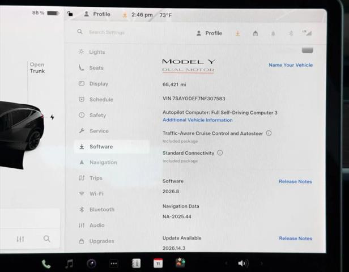The width and height of the screenshot is (349, 272).
Task: Tap the lock icon in status bar
Action: tap(70, 14)
